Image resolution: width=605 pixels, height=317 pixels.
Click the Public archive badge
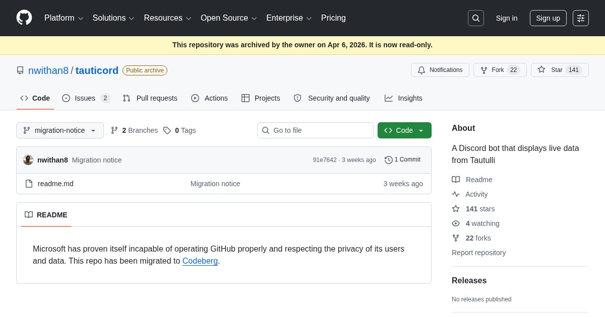[145, 70]
